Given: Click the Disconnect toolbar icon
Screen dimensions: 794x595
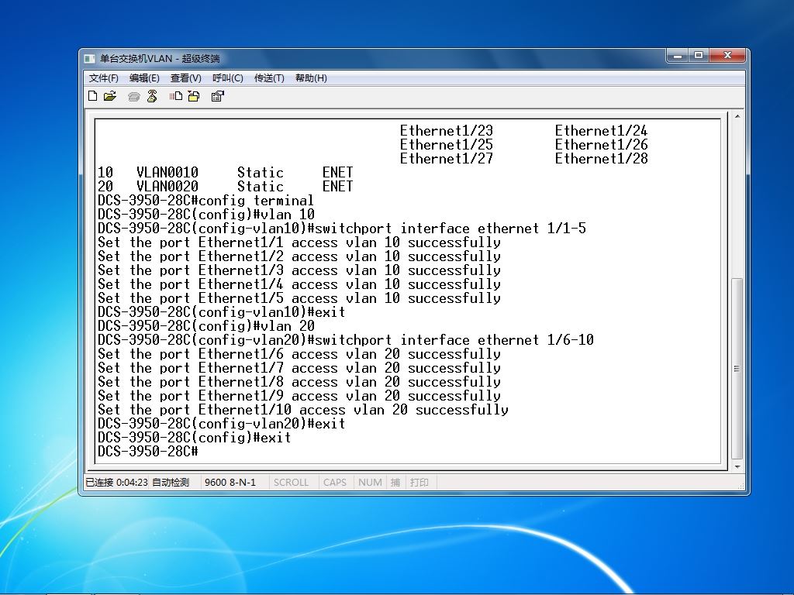Looking at the screenshot, I should [152, 96].
